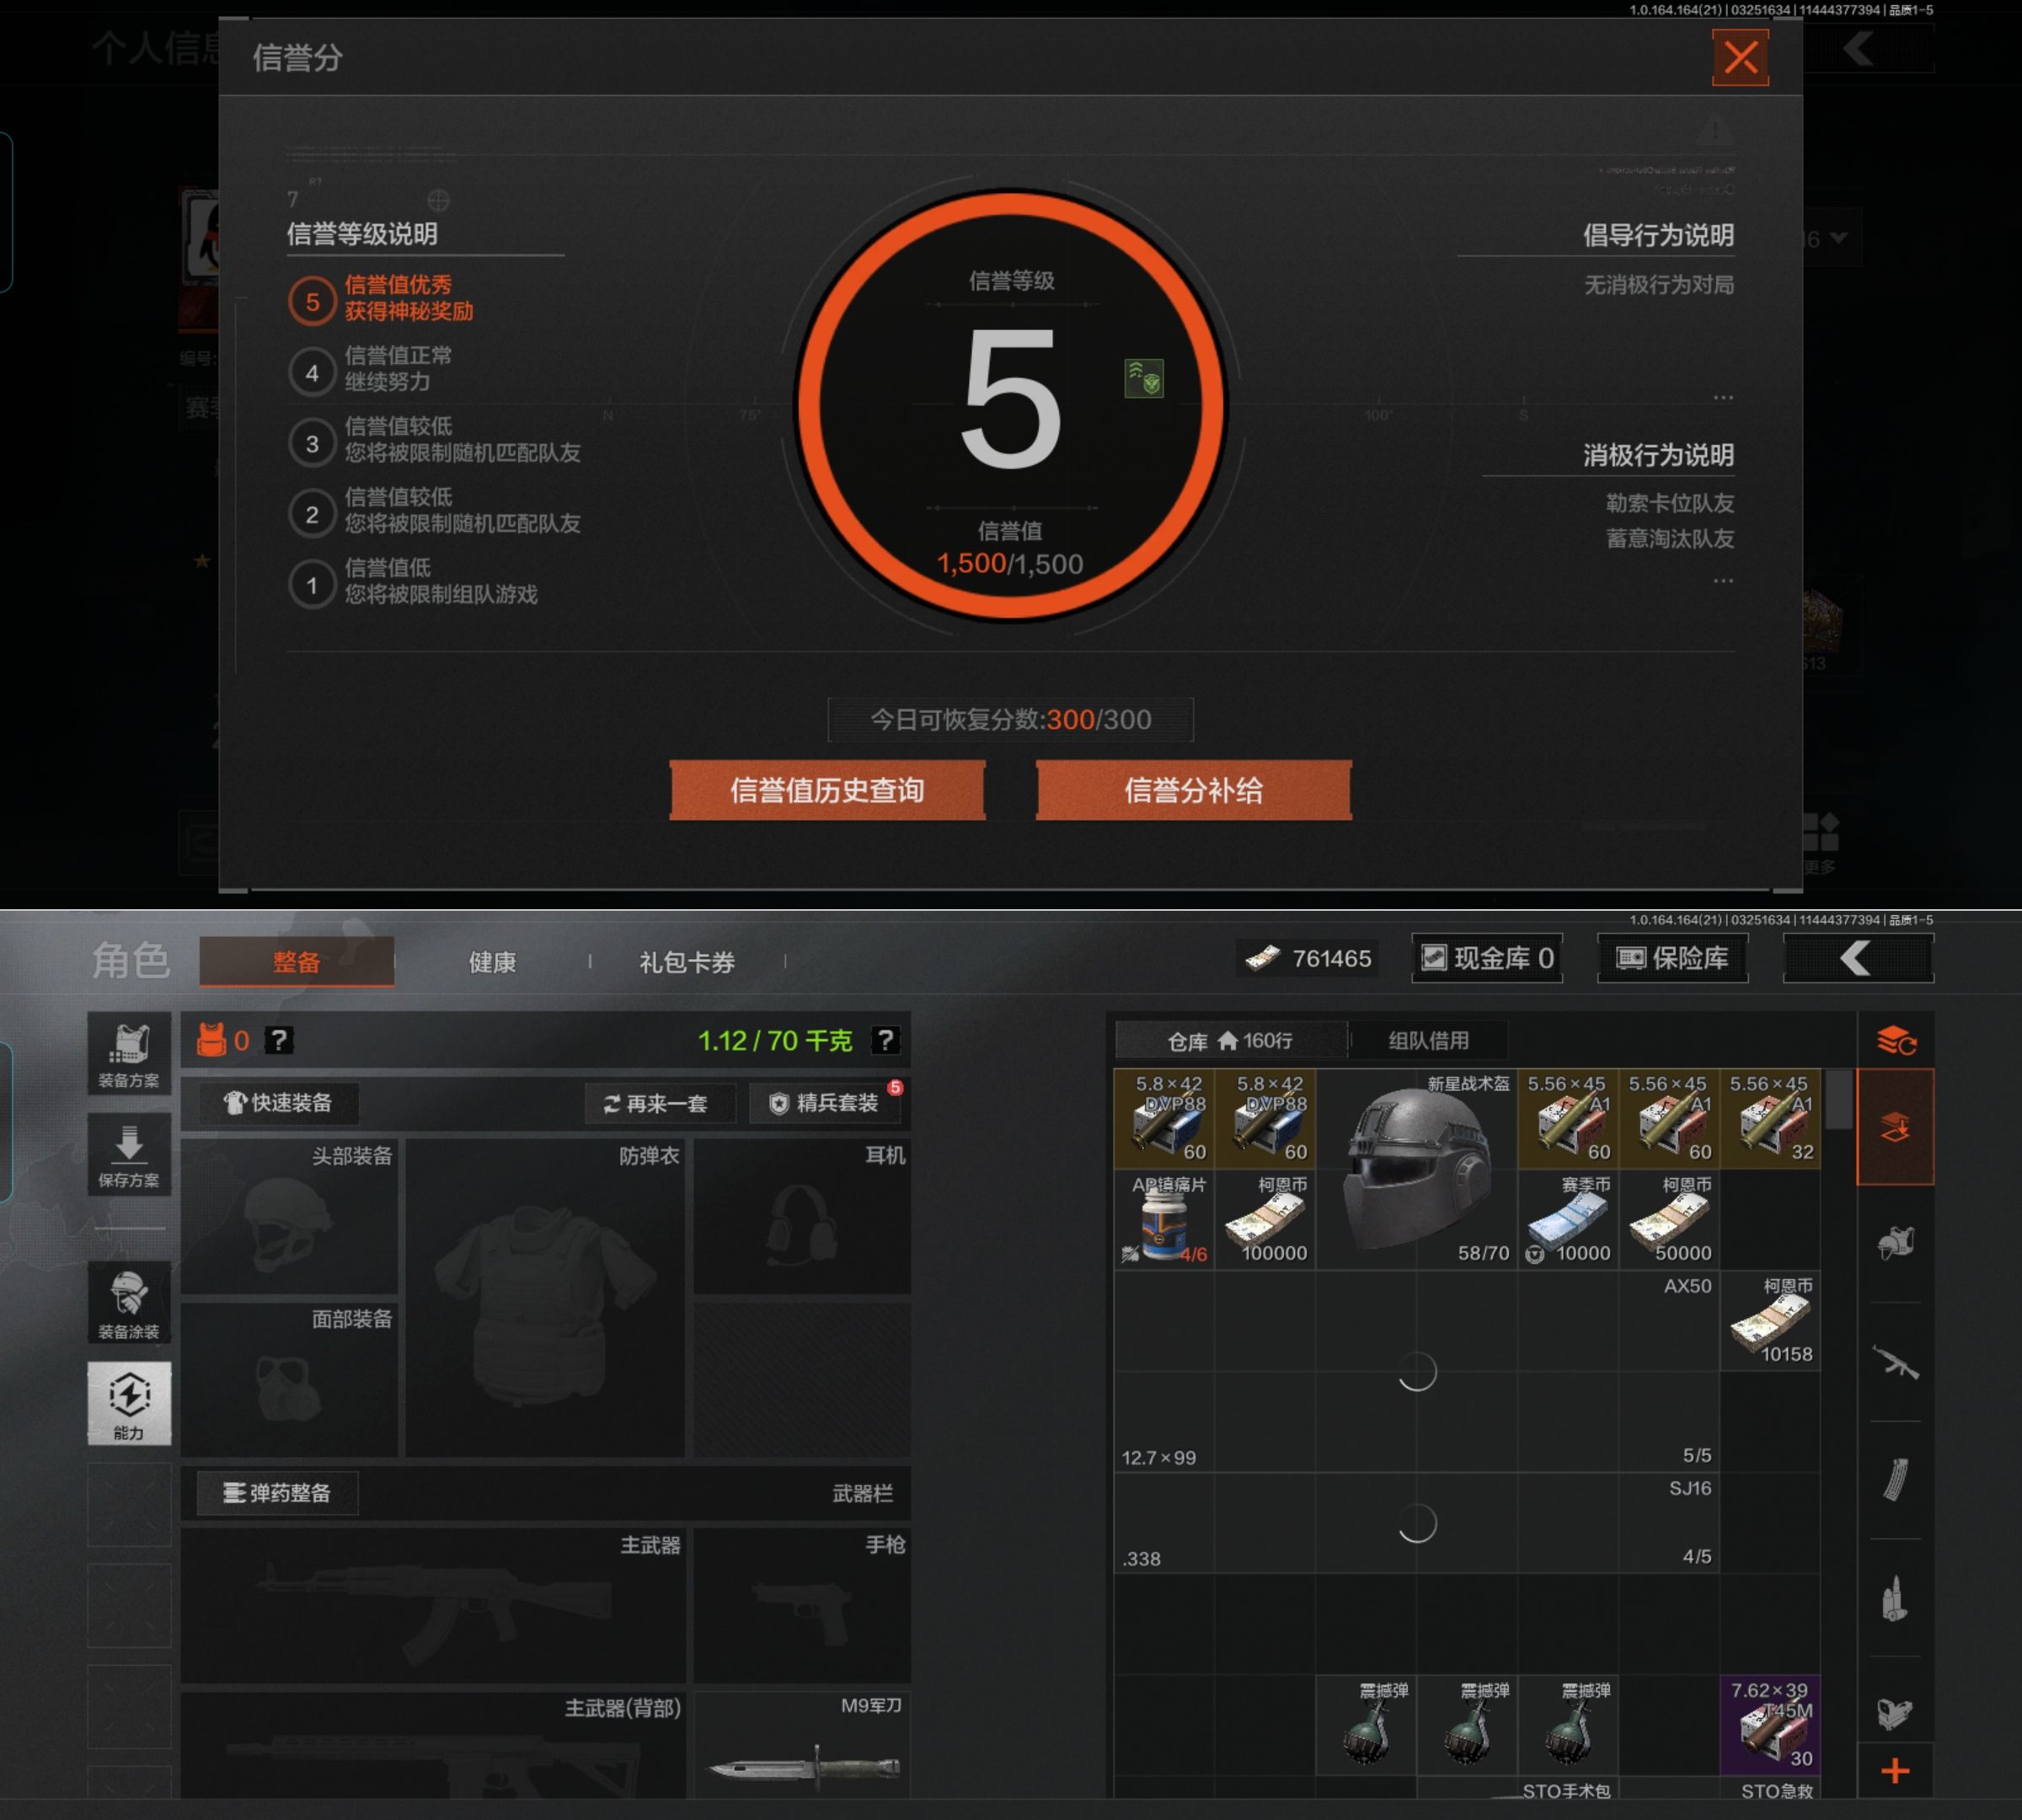The width and height of the screenshot is (2022, 1820).
Task: Open weight limit question mark help
Action: (885, 1040)
